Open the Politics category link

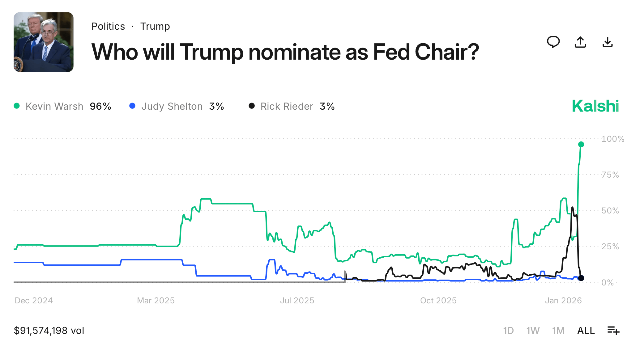click(x=108, y=26)
